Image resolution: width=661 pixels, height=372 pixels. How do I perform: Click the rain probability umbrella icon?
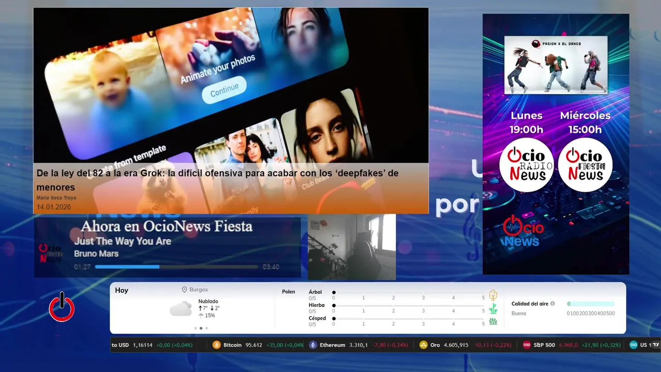point(201,316)
